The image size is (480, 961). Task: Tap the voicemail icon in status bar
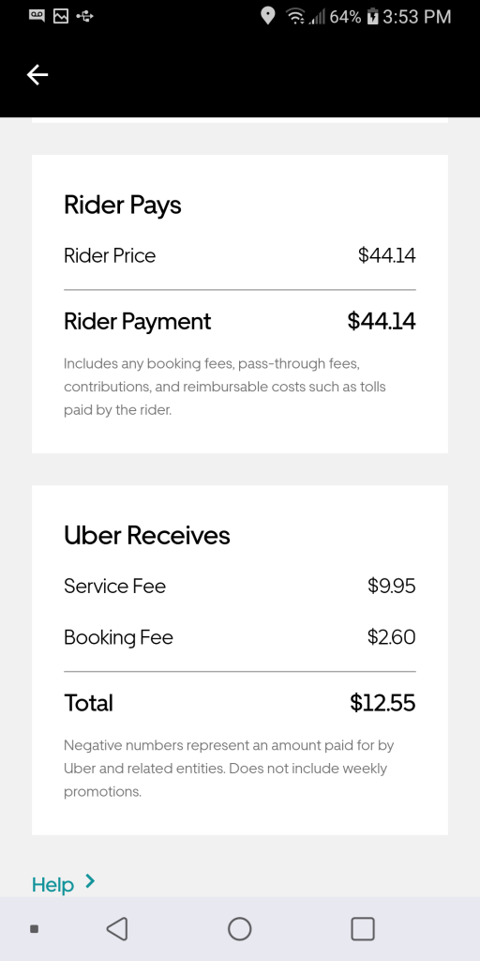coord(37,17)
